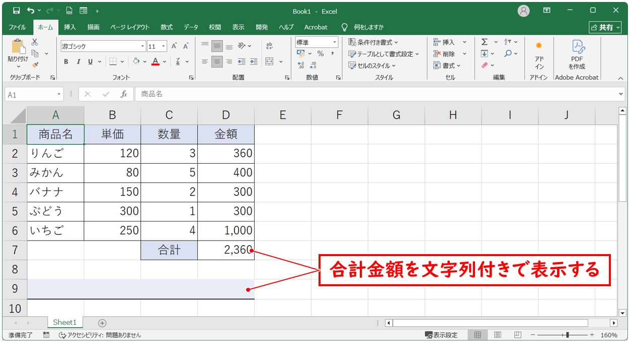Click the Sheet1 tab at bottom
The width and height of the screenshot is (630, 343).
tap(64, 322)
